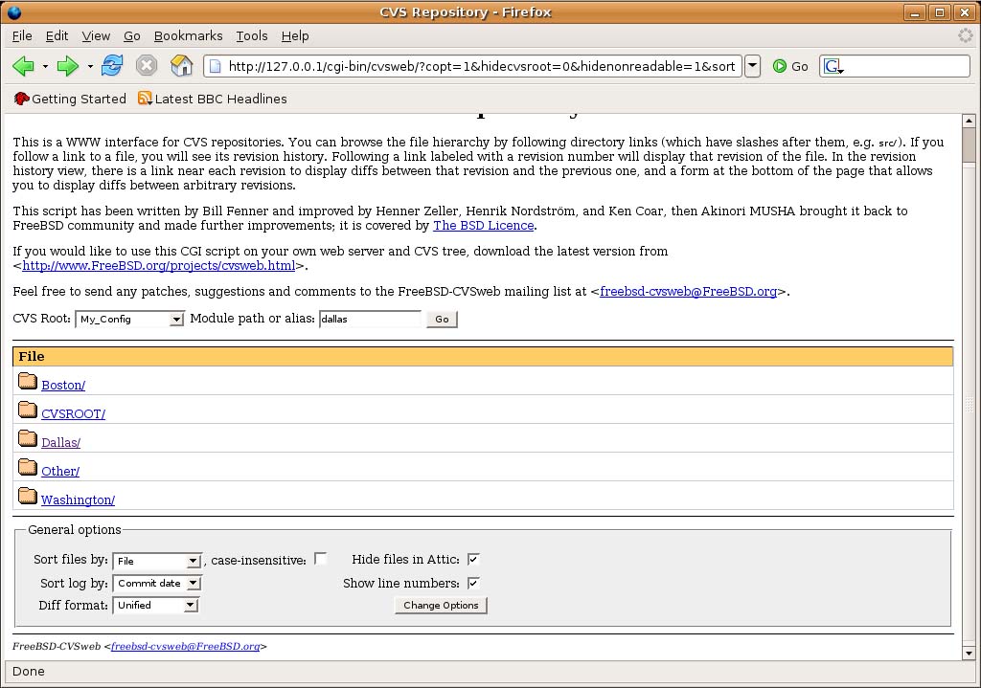Click the throbber activity icon
This screenshot has width=981, height=688.
point(966,35)
